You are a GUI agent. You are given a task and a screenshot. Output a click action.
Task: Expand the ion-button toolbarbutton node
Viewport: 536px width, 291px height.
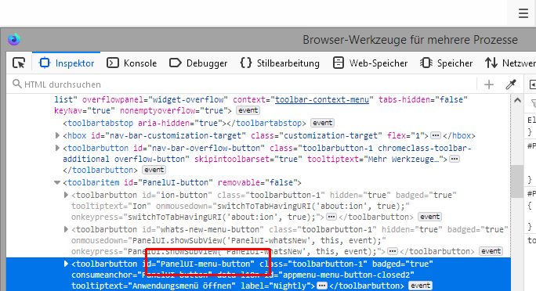point(67,195)
